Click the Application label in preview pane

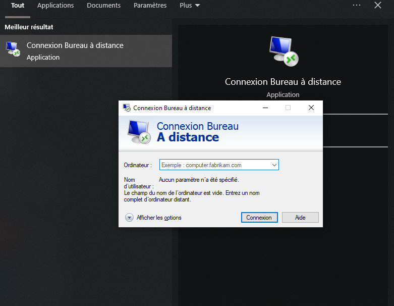pyautogui.click(x=283, y=95)
